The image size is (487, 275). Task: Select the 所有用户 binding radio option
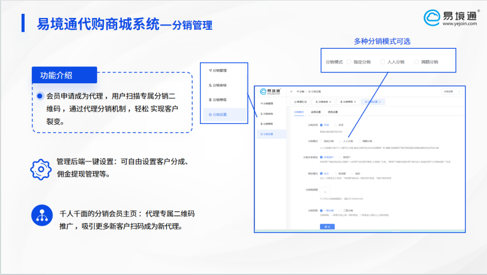point(321,157)
